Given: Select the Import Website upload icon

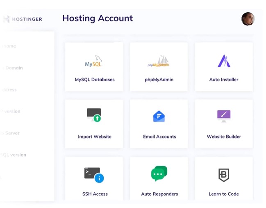Looking at the screenshot, I should tap(94, 115).
